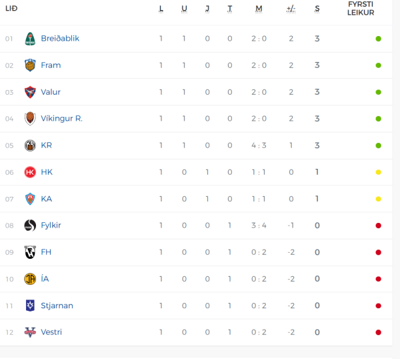The width and height of the screenshot is (400, 359).
Task: Click the +/- goal difference header
Action: (291, 9)
